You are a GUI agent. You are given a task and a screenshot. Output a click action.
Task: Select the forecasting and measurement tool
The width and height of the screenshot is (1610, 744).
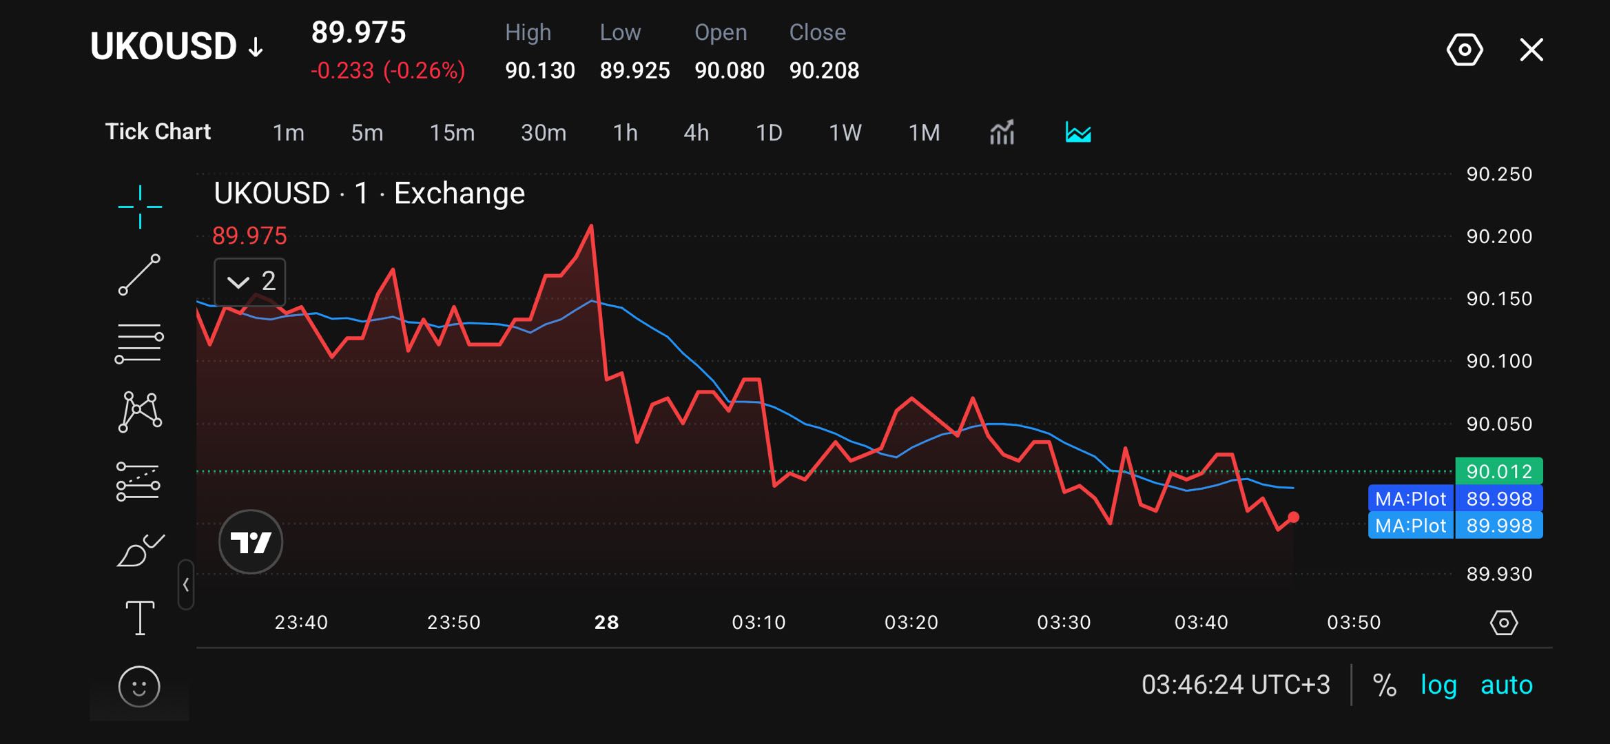tap(138, 481)
